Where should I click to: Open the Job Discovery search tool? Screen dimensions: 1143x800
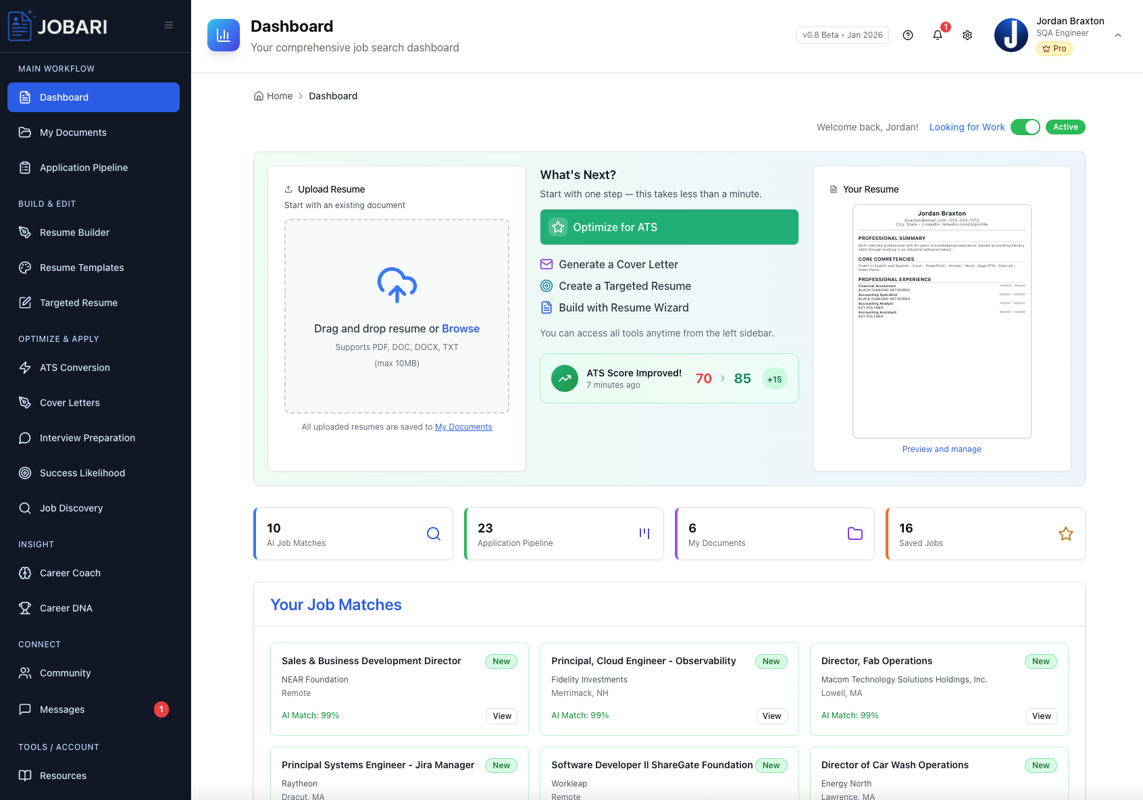pos(71,508)
